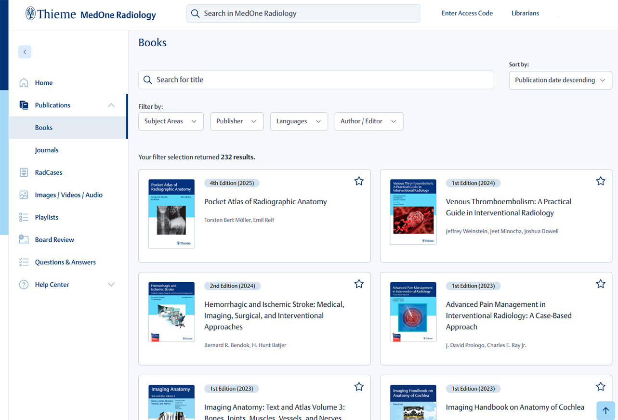
Task: Click the Enter Access Code link
Action: click(467, 13)
